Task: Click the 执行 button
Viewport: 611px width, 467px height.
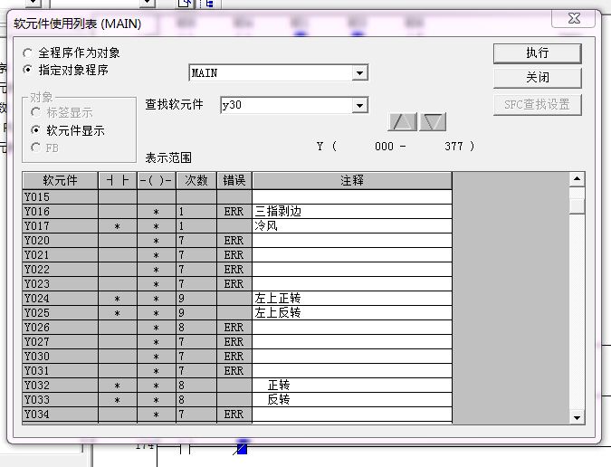Action: (537, 53)
